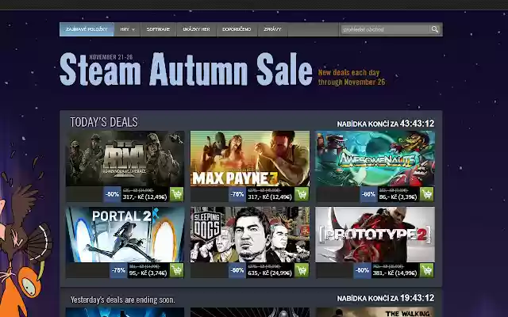This screenshot has height=317, width=508.
Task: Click the 19:43:12 offer countdown timer
Action: 417,298
